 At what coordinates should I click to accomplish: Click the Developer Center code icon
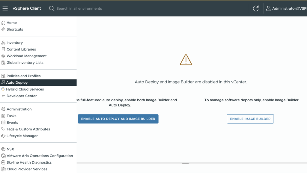[x=3, y=96]
